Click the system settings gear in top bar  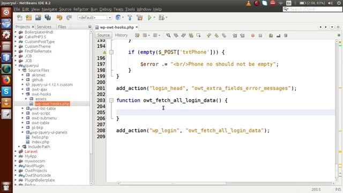339,3
